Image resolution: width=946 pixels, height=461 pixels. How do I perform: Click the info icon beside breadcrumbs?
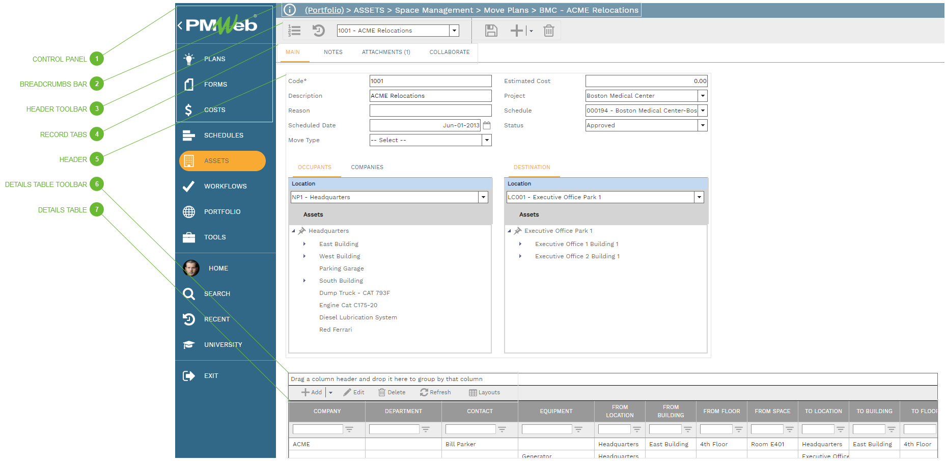(x=290, y=10)
